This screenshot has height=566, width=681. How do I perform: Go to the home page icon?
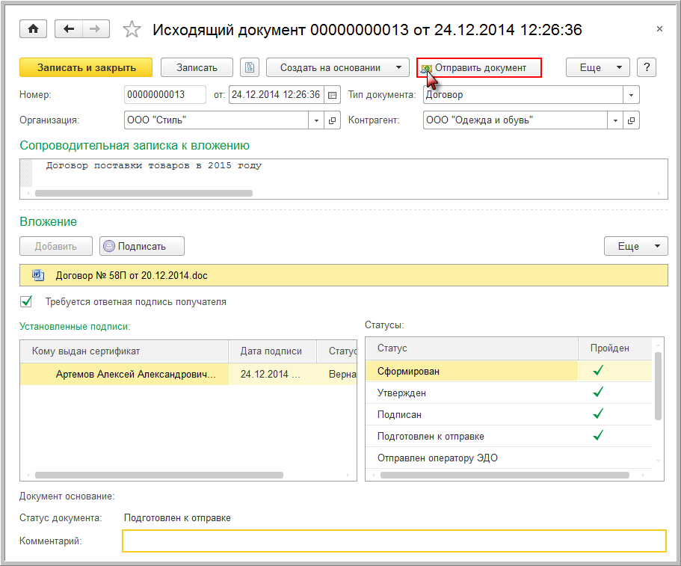pos(33,29)
